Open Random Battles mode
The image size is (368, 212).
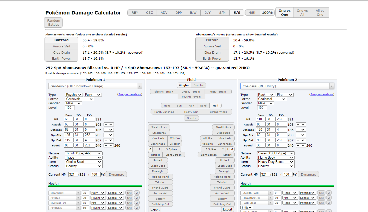[54, 22]
